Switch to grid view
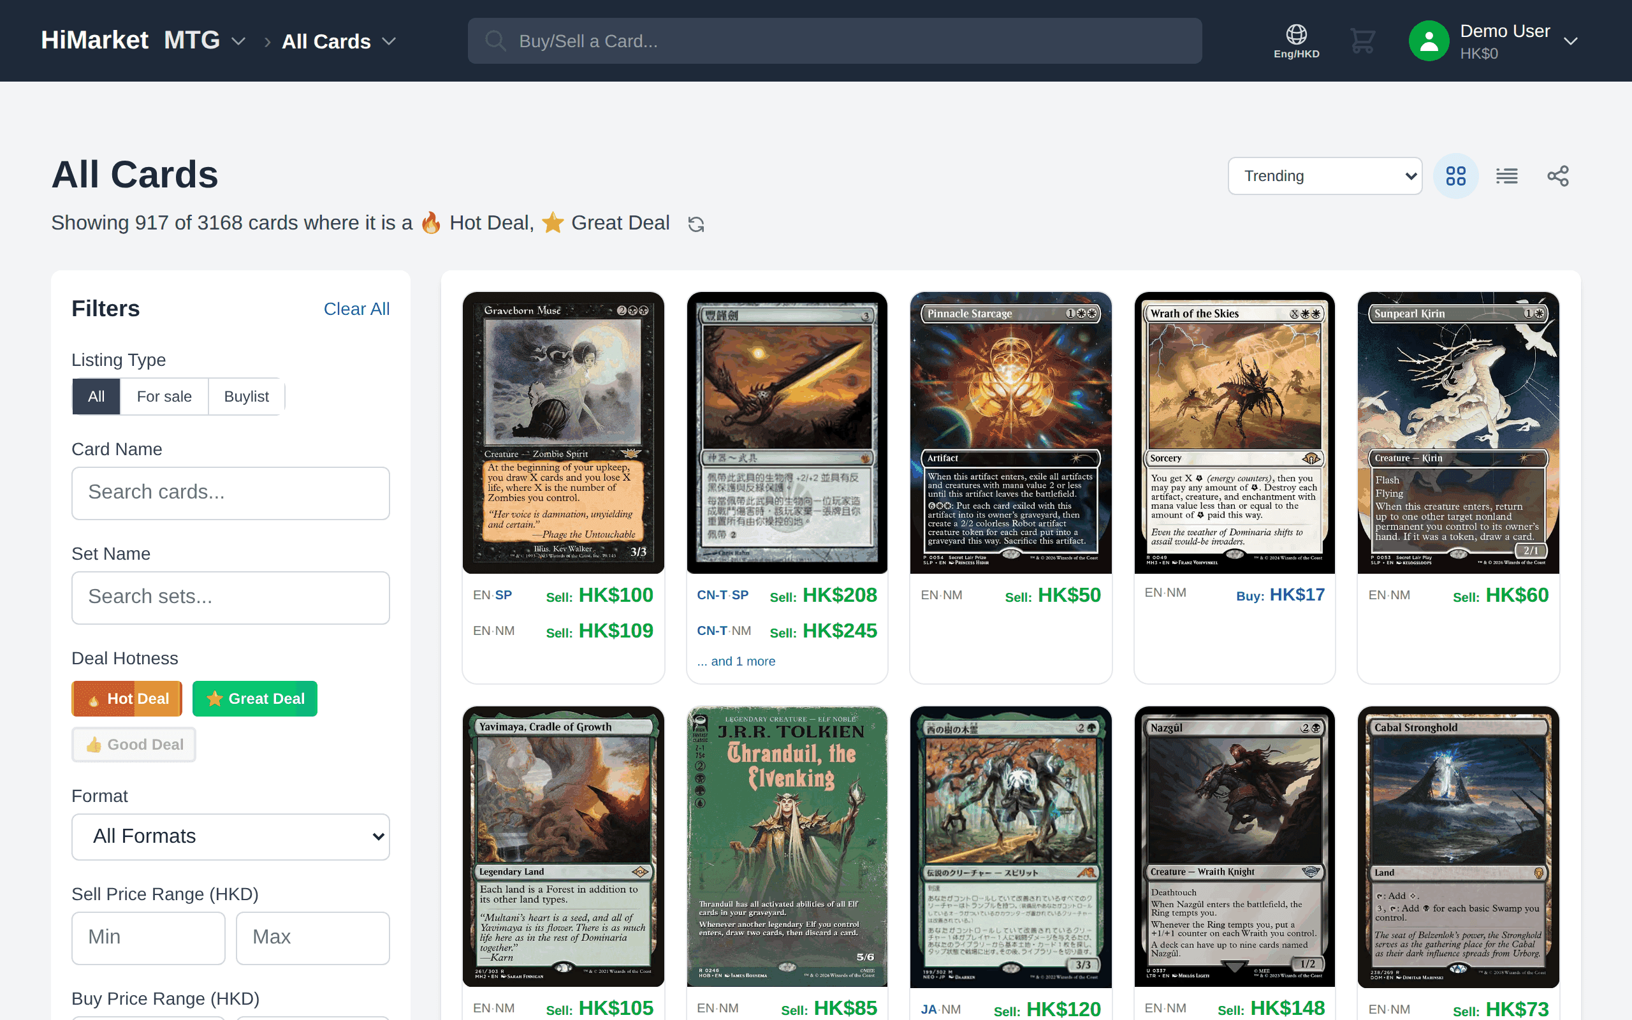 (1455, 176)
